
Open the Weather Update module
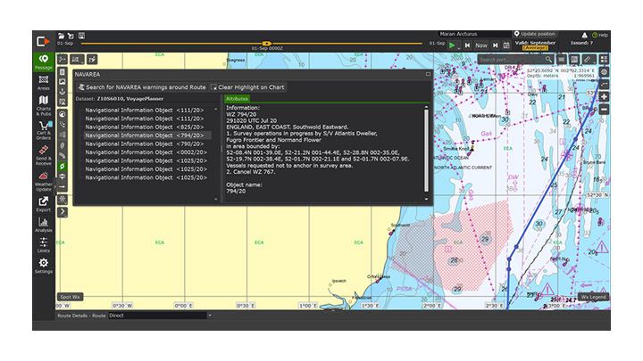coord(43,181)
